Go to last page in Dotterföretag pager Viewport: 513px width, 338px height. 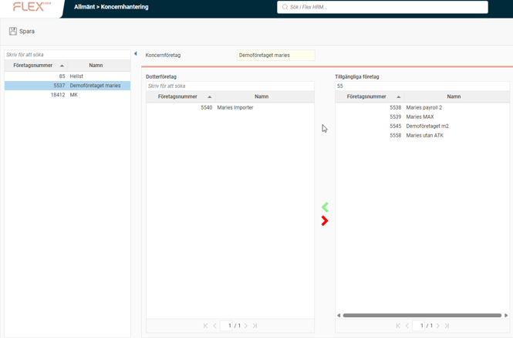(255, 326)
